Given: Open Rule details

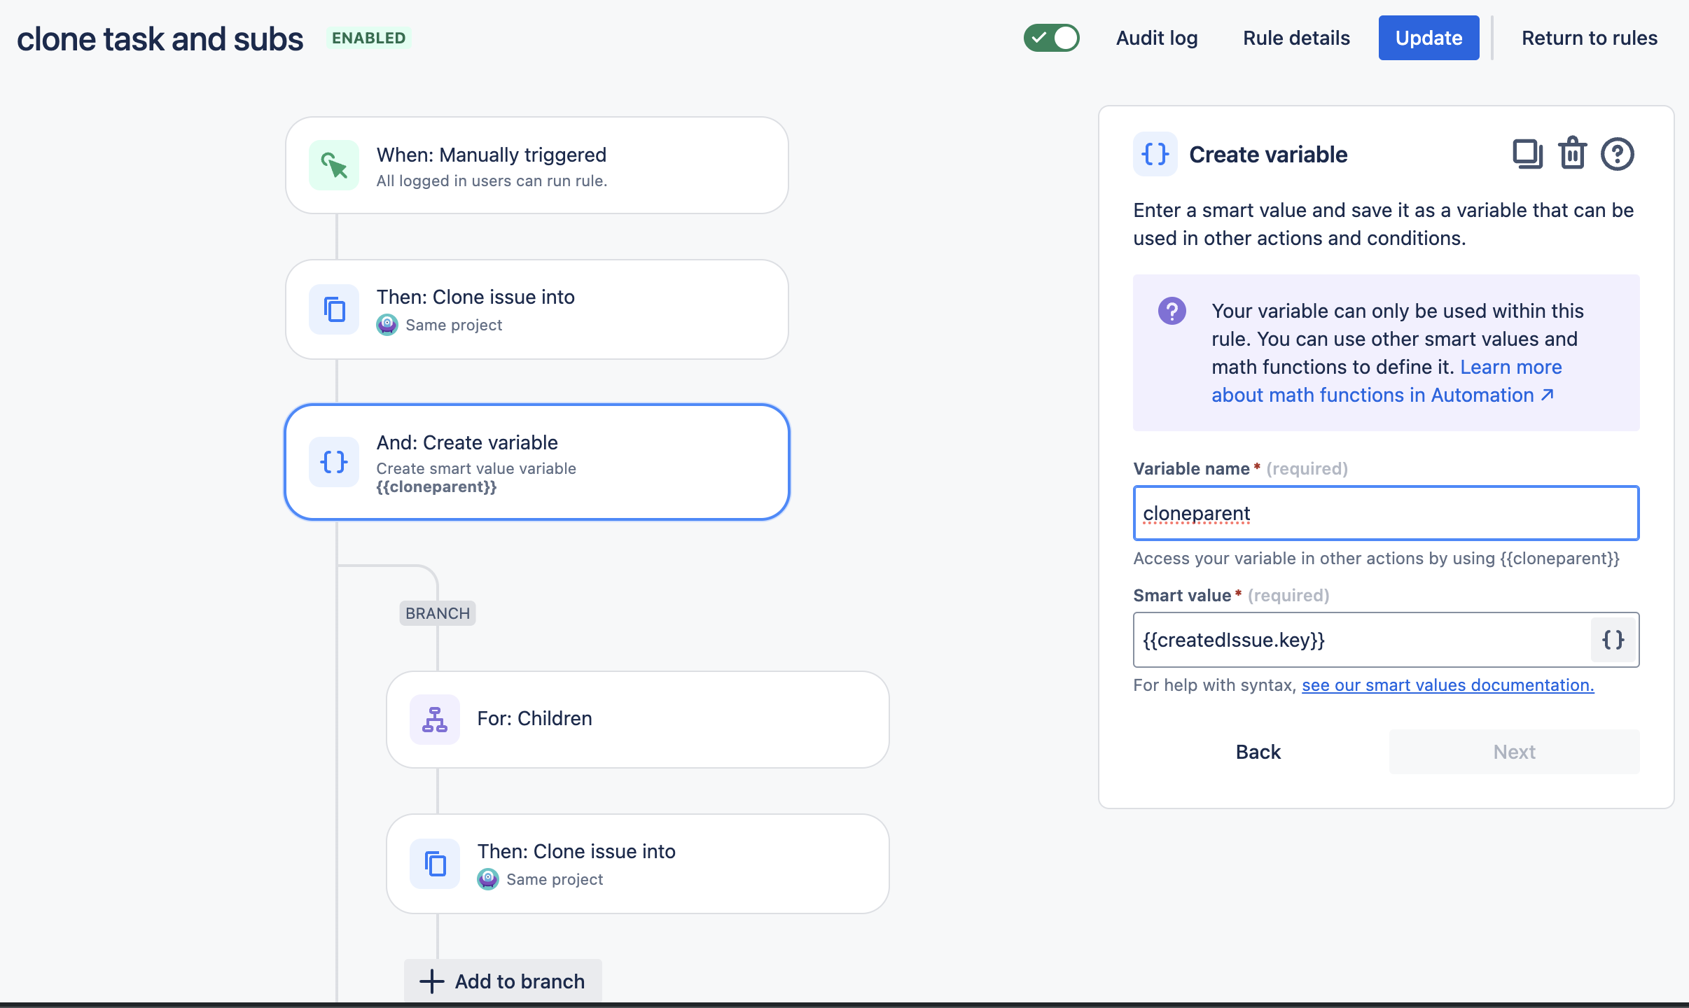Looking at the screenshot, I should coord(1296,38).
